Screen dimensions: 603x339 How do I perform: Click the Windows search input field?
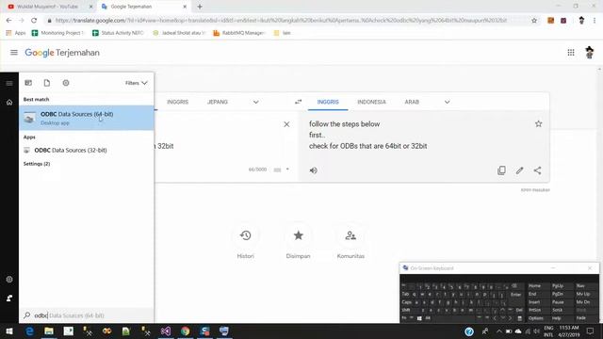(87, 315)
